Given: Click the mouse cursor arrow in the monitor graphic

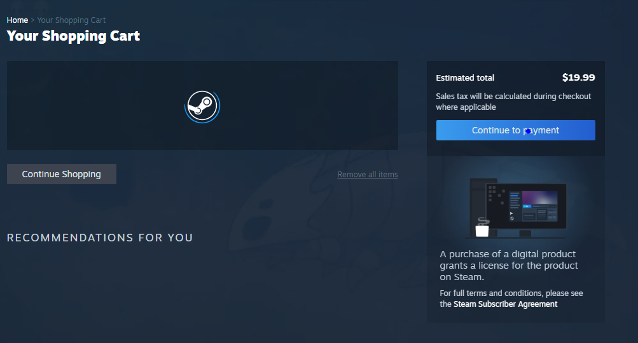Looking at the screenshot, I should pos(511,213).
